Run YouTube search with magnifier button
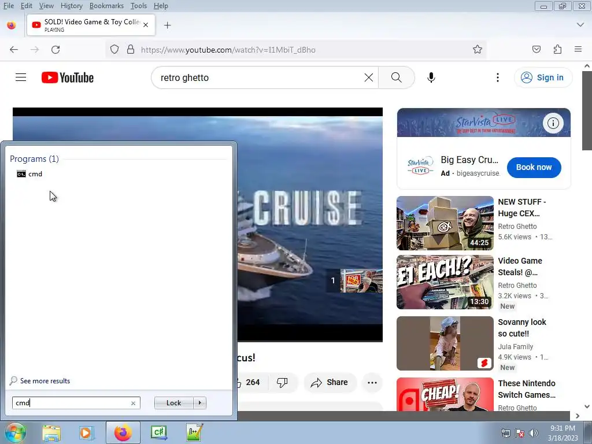This screenshot has height=444, width=592. [x=397, y=77]
